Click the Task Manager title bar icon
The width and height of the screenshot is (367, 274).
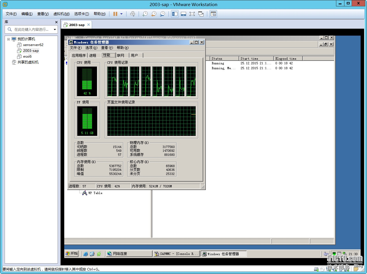click(71, 42)
